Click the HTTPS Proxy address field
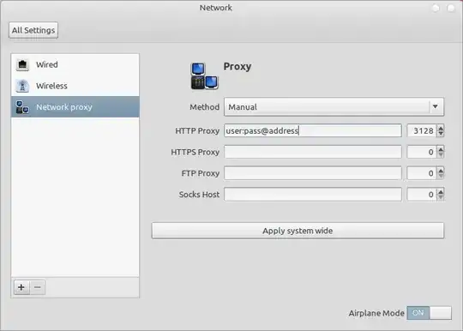The width and height of the screenshot is (463, 331). click(313, 152)
